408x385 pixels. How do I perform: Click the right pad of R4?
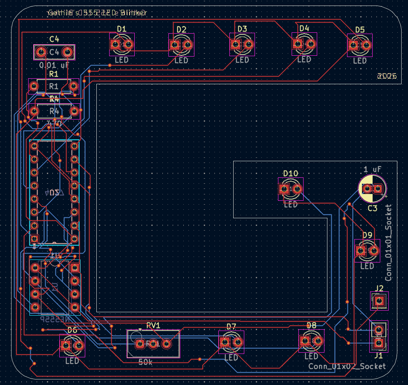coord(75,111)
